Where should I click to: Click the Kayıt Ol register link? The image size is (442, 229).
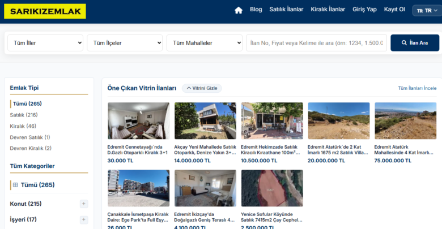(394, 9)
